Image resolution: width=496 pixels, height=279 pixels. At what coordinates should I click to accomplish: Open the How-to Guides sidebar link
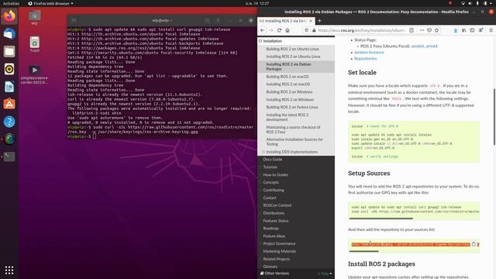[275, 175]
